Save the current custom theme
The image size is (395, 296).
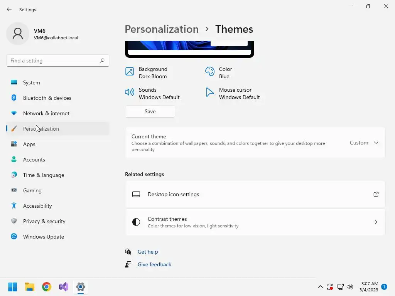click(x=150, y=111)
